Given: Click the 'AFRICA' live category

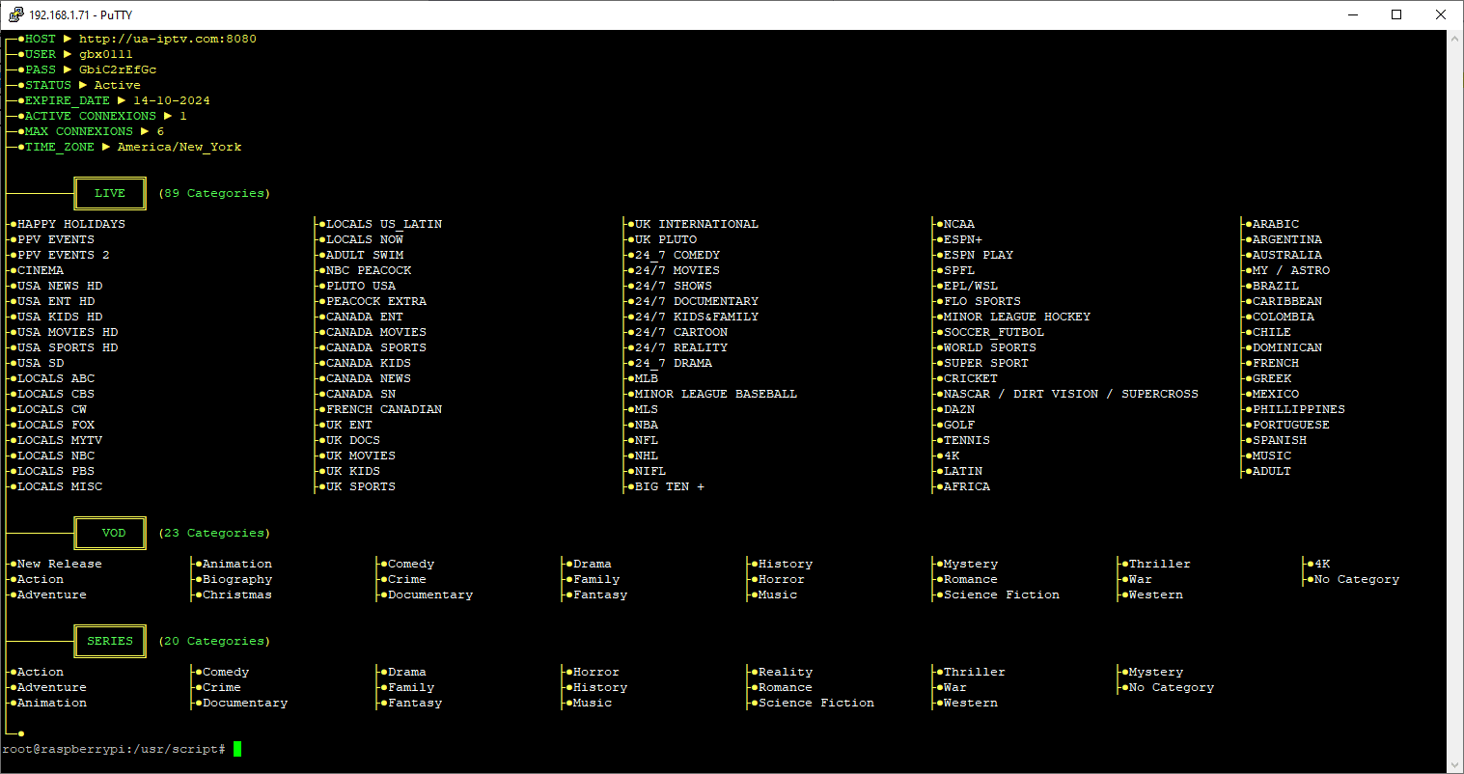Looking at the screenshot, I should click(x=967, y=486).
